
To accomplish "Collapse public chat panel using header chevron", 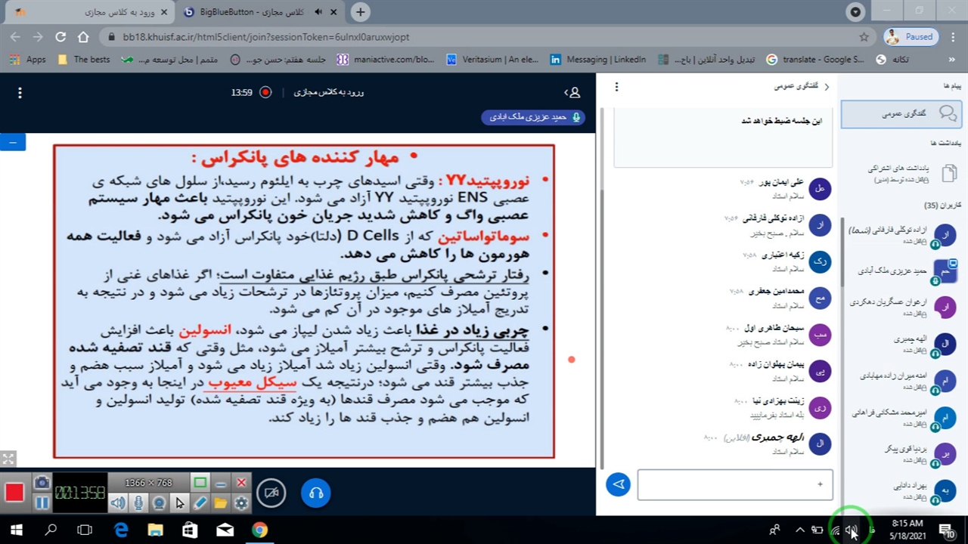I will tap(826, 87).
